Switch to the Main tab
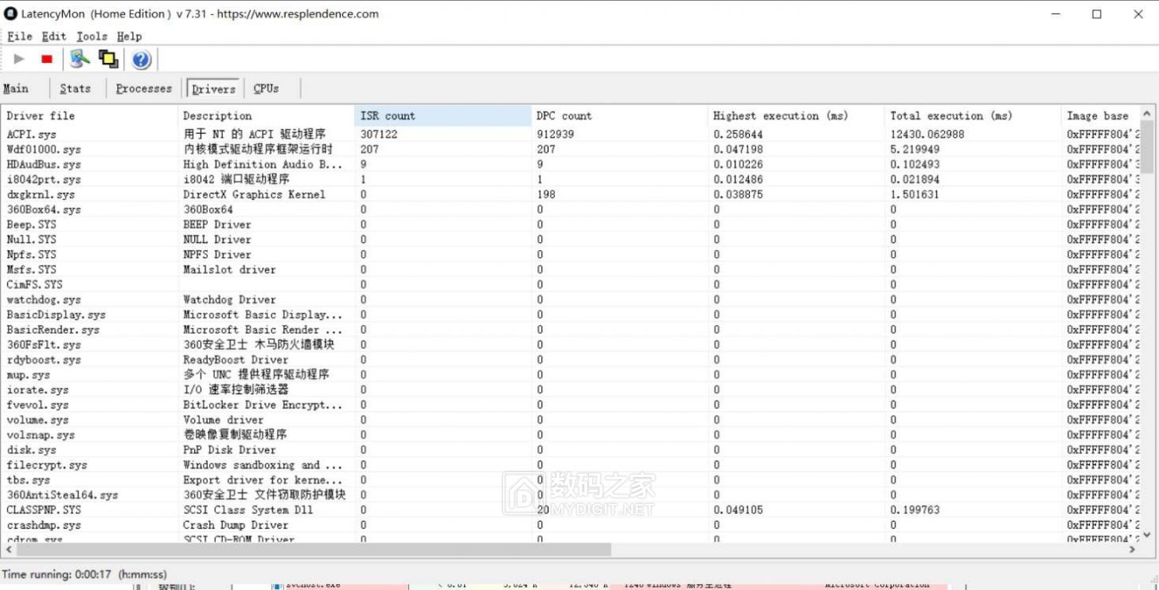 [x=16, y=88]
